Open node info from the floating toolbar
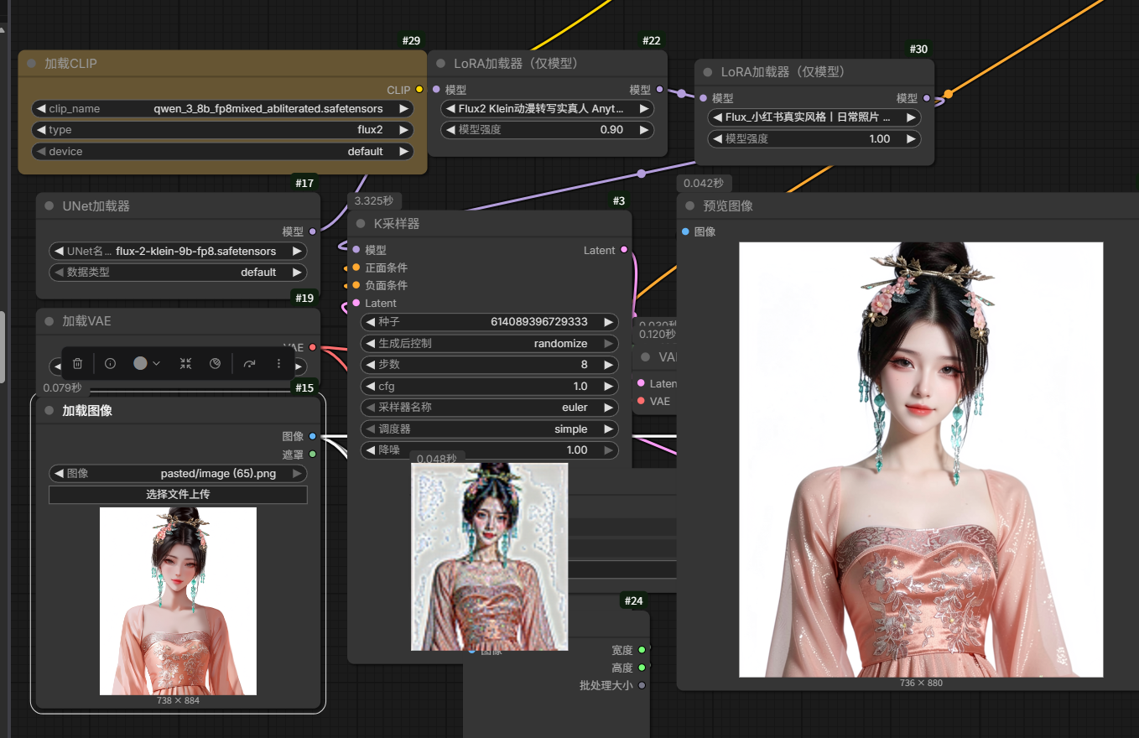This screenshot has height=738, width=1139. (x=110, y=363)
